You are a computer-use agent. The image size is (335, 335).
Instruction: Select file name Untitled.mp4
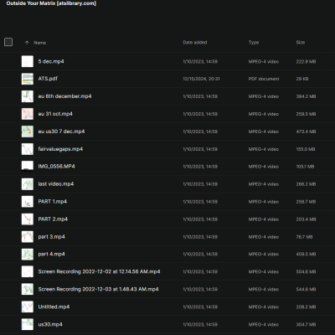tap(54, 307)
